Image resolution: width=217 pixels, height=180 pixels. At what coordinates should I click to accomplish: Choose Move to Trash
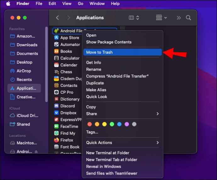pos(122,52)
